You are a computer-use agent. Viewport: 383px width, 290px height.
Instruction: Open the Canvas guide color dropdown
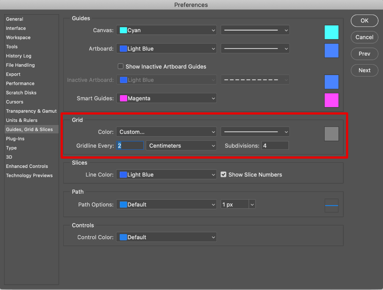pos(166,30)
